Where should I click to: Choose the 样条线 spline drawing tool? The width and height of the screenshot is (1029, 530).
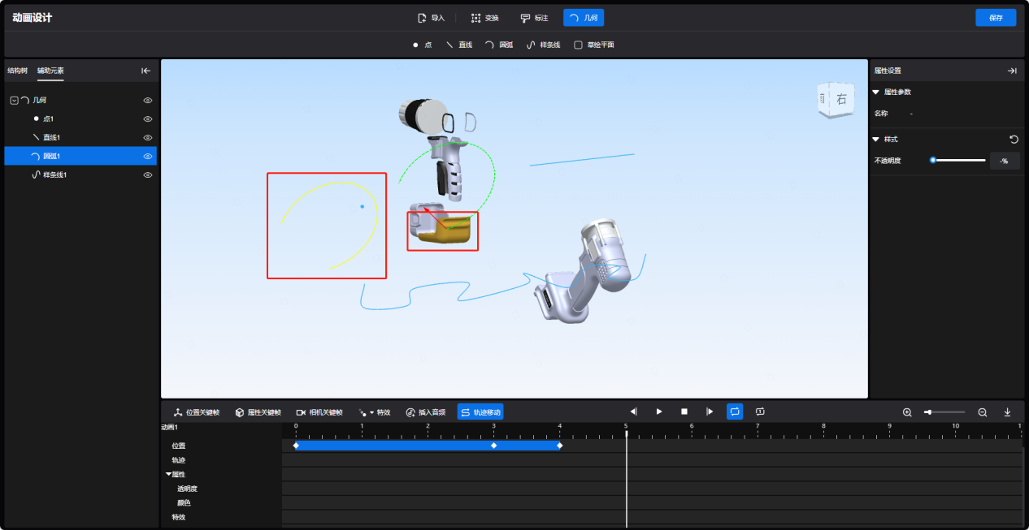pyautogui.click(x=544, y=45)
